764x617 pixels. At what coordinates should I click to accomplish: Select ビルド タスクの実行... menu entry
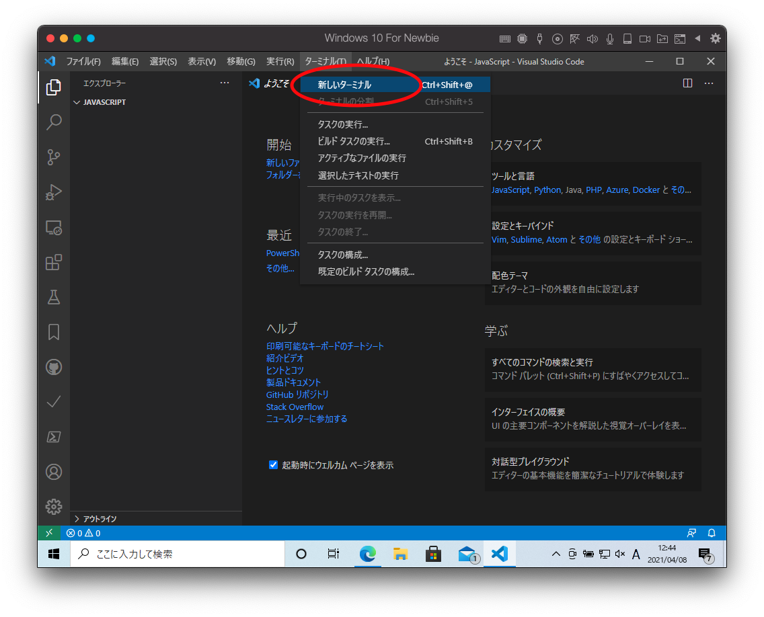click(x=395, y=141)
